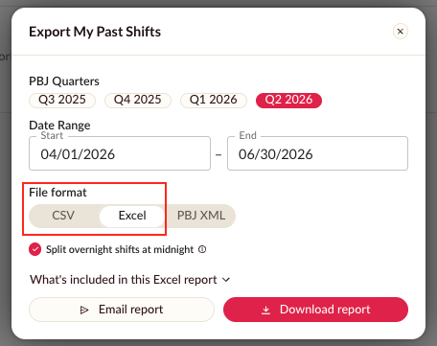Viewport: 437px width, 346px height.
Task: Open info icon beside split overnight shifts
Action: pyautogui.click(x=202, y=249)
